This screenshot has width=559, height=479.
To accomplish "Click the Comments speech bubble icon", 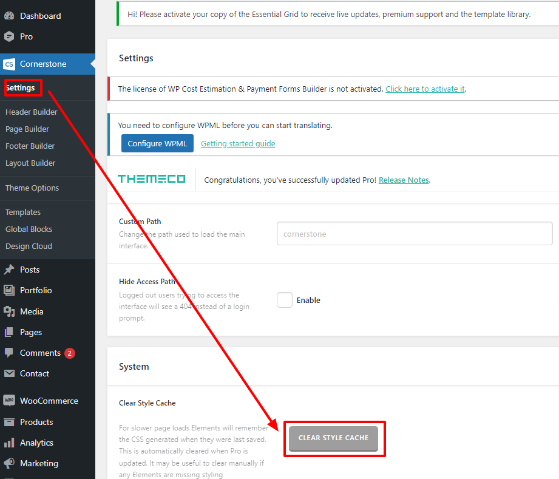I will tap(9, 353).
